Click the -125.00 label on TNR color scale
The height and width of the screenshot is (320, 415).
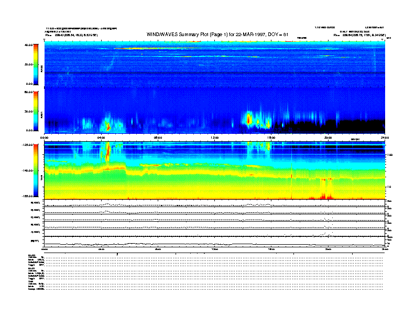point(27,145)
